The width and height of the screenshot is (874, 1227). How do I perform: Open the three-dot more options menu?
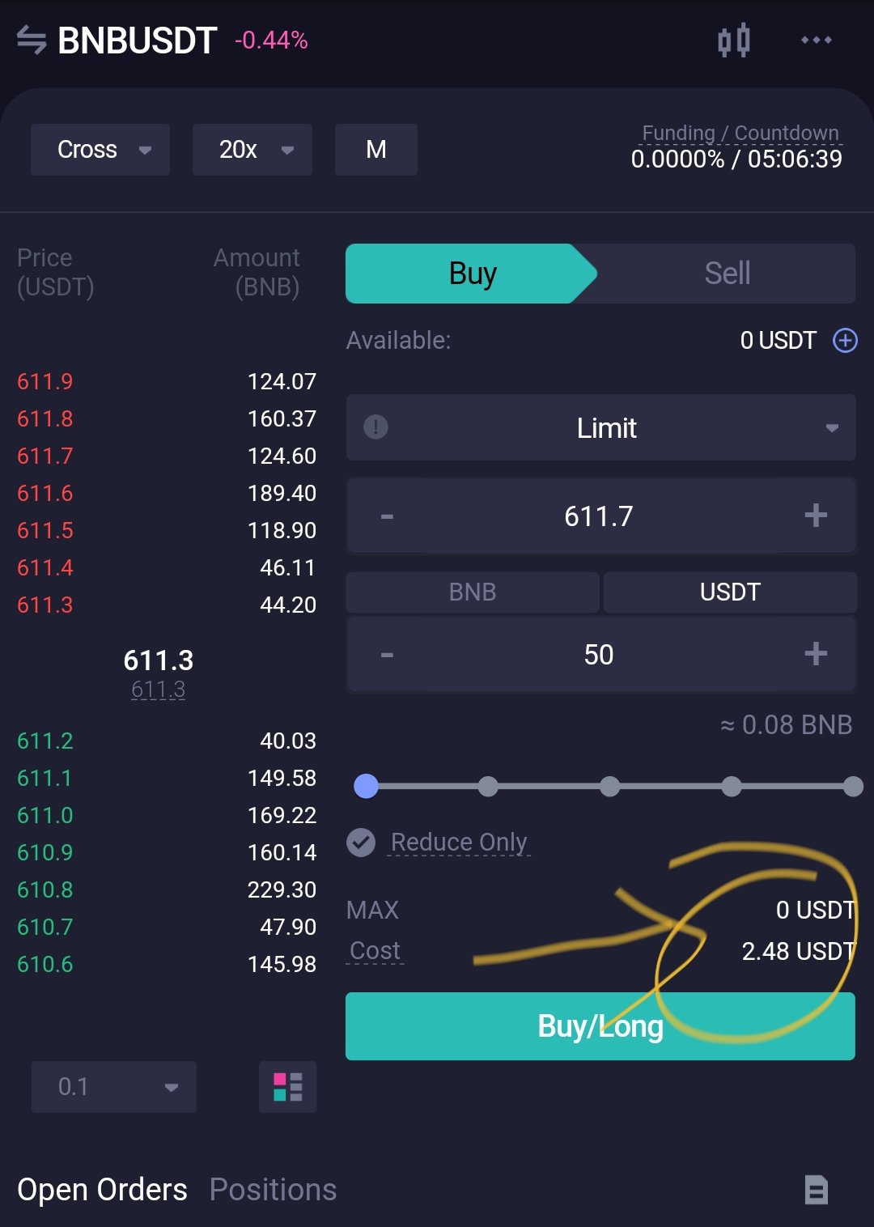click(816, 40)
